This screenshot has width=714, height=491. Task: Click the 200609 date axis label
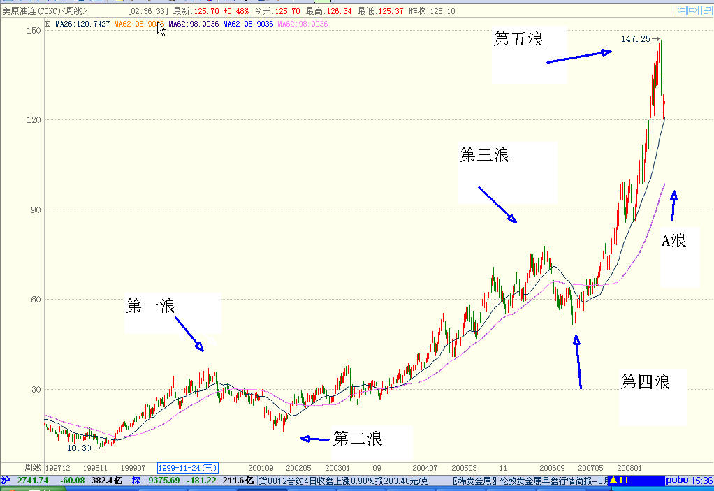point(552,468)
